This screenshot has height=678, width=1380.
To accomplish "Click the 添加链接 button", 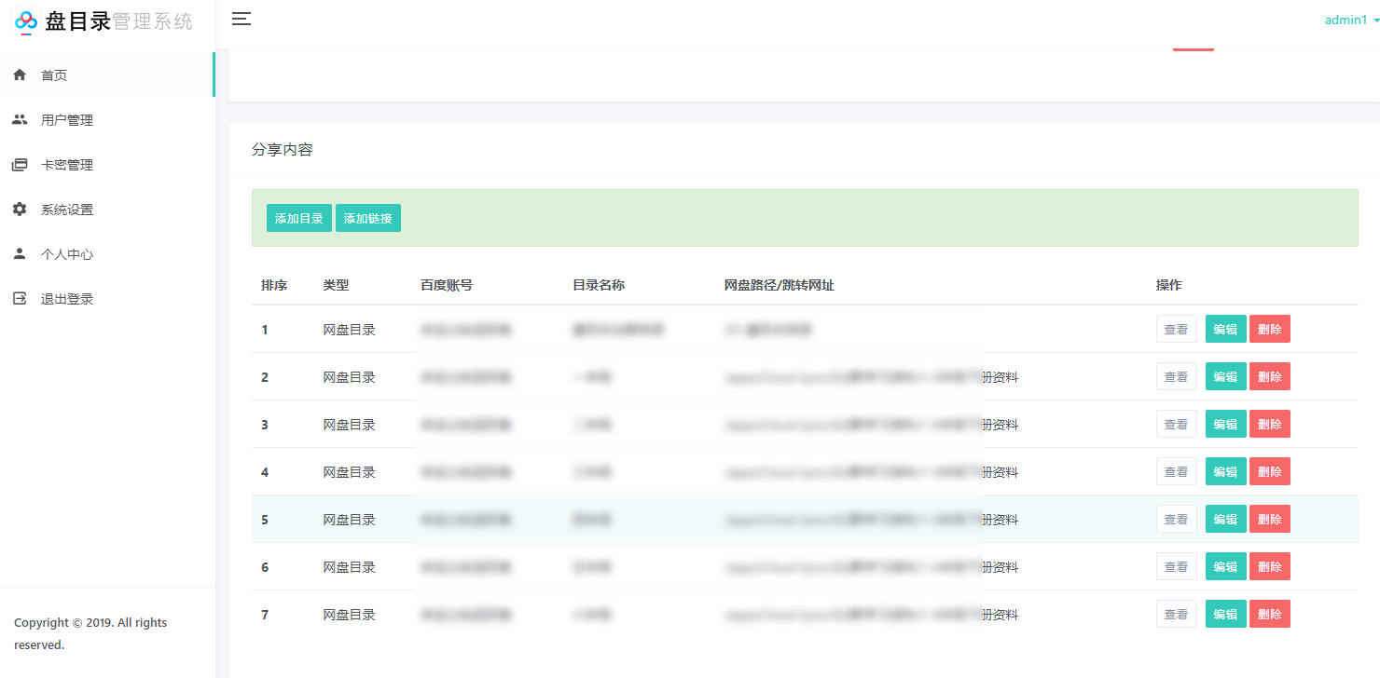I will click(x=368, y=218).
